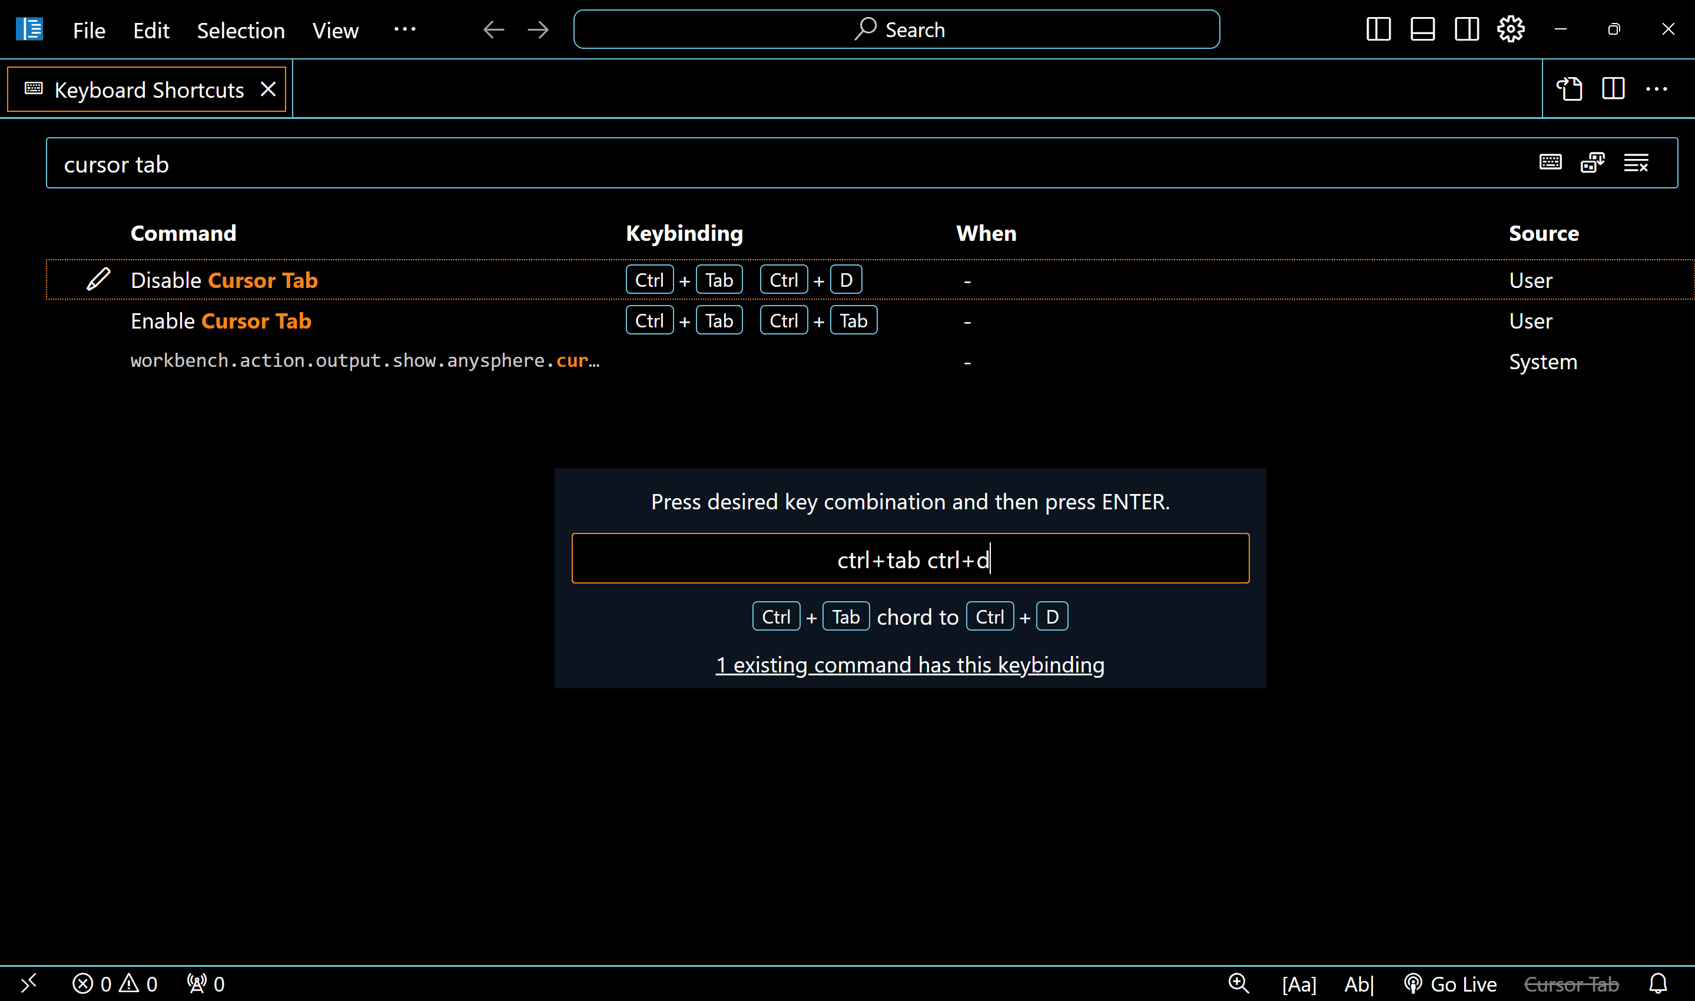
Task: Toggle the primary side bar layout icon
Action: (x=1378, y=29)
